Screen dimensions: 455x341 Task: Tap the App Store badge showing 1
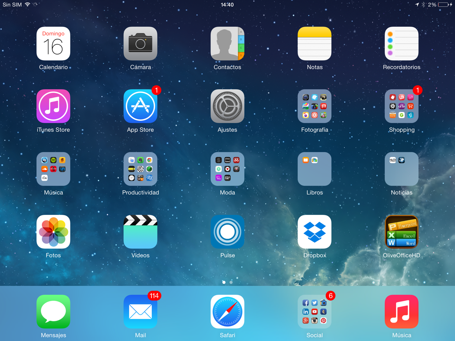pos(156,90)
